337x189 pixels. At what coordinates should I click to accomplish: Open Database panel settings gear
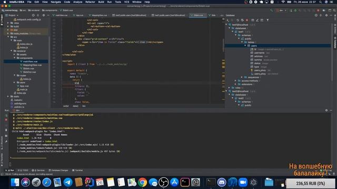coord(326,15)
